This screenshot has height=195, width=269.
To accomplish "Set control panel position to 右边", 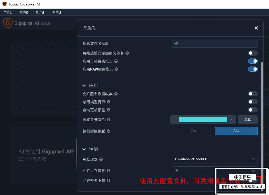I will click(x=236, y=131).
